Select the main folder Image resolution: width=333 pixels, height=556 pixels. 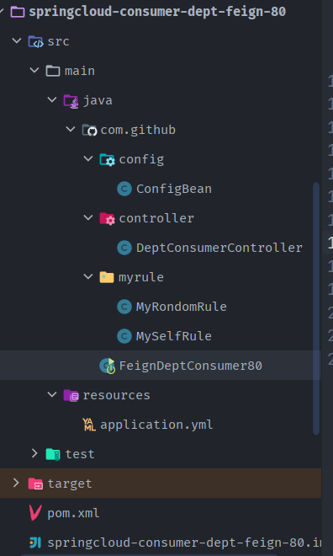click(x=80, y=71)
